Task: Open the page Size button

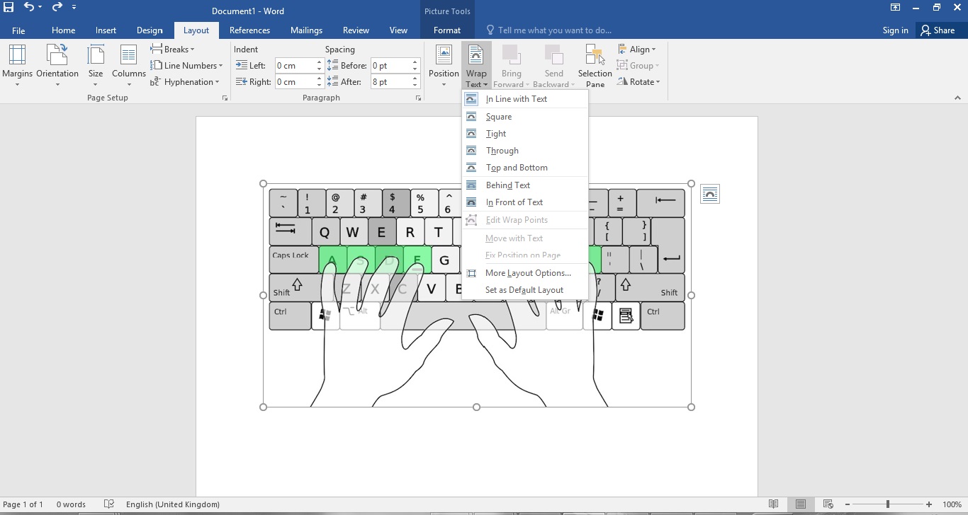Action: (x=96, y=65)
